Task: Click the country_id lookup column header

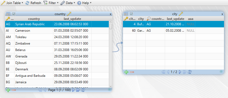Action: pos(155,19)
